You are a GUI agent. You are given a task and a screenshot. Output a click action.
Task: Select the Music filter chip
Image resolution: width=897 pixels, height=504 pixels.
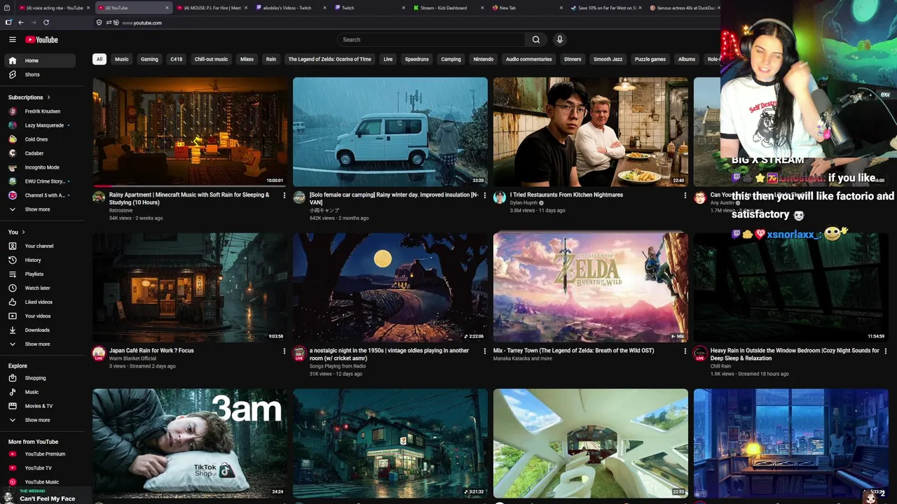coord(122,59)
